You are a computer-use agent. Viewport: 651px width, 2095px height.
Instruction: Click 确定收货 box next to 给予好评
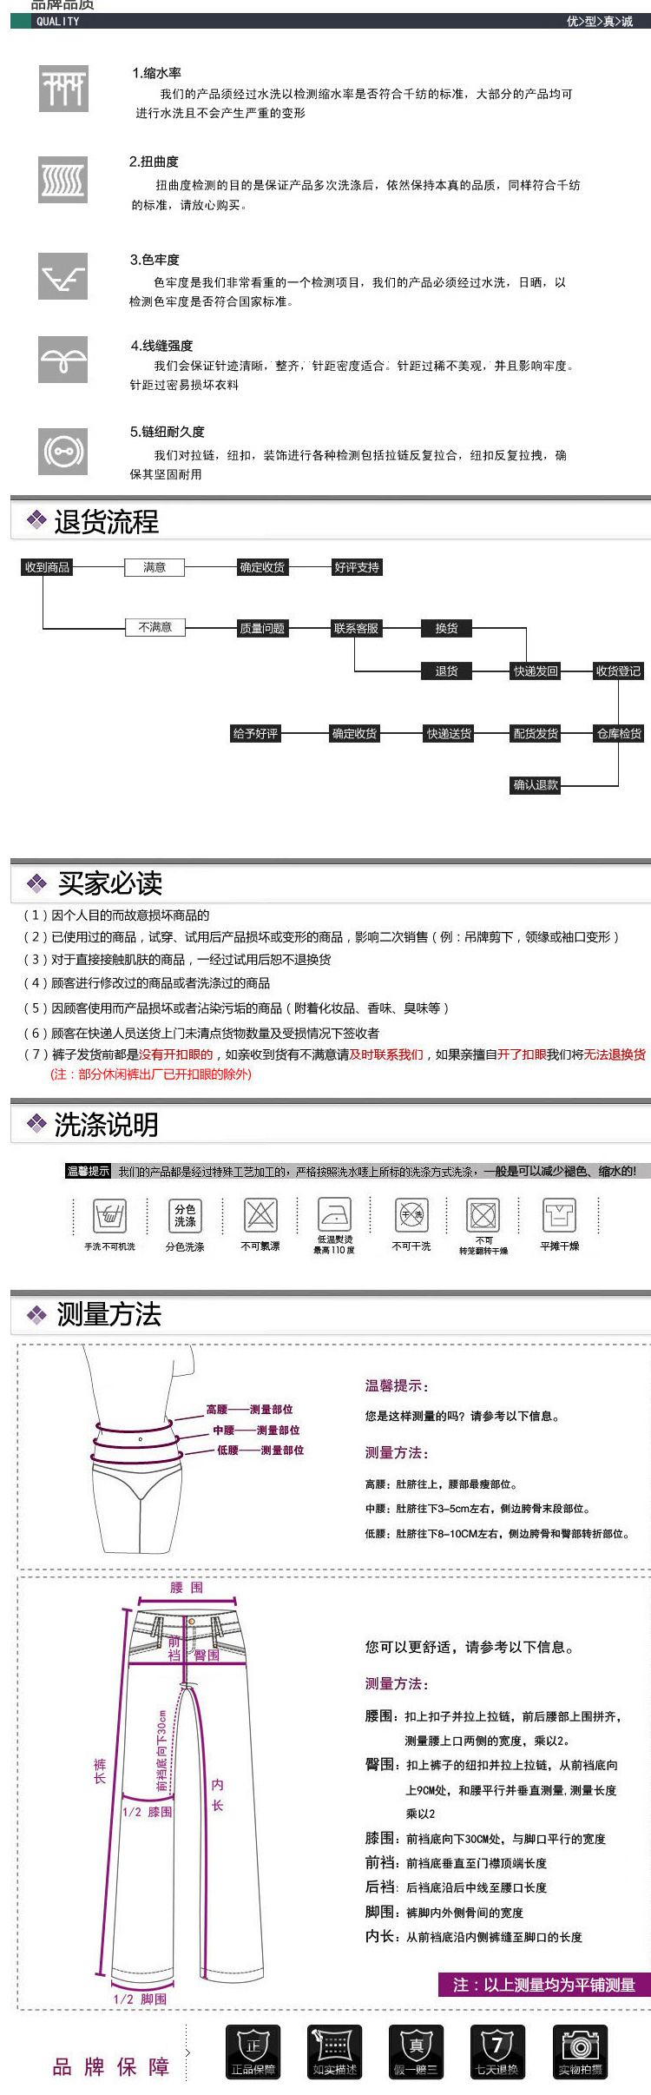click(x=354, y=733)
